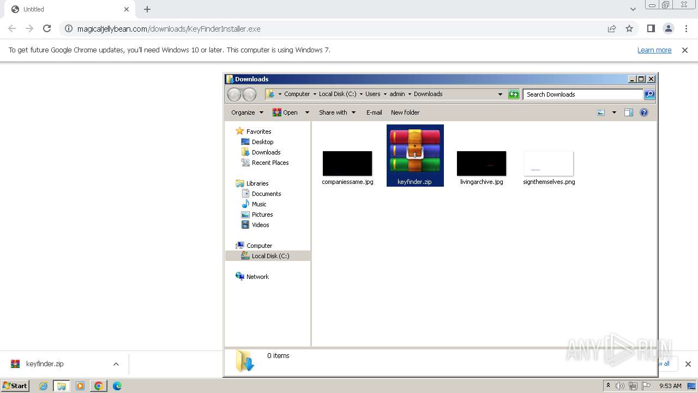Expand the Open button's dropdown arrow
Image resolution: width=698 pixels, height=393 pixels.
(307, 112)
